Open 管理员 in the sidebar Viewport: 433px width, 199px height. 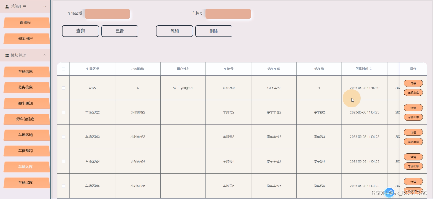[27, 23]
